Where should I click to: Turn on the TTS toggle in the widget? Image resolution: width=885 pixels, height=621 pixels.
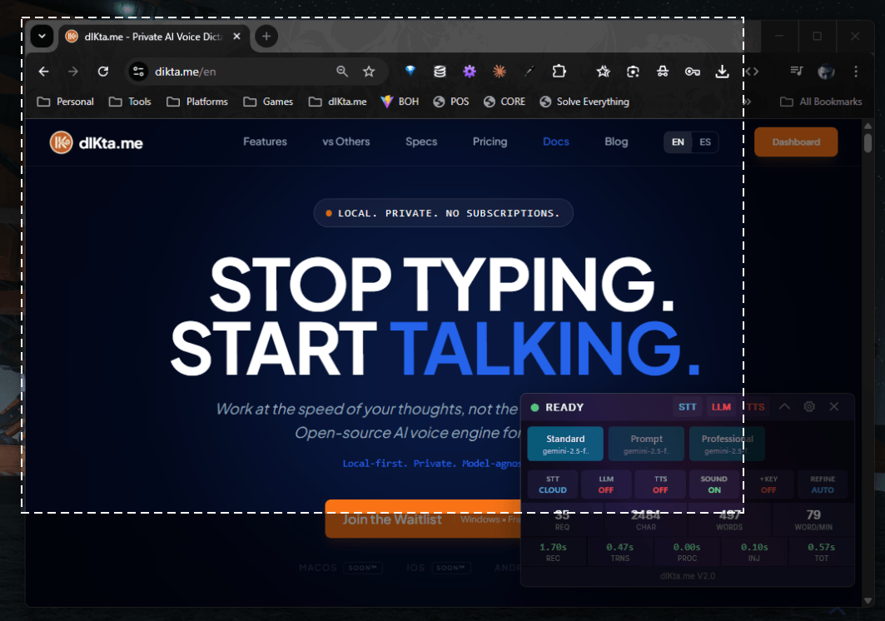(660, 484)
